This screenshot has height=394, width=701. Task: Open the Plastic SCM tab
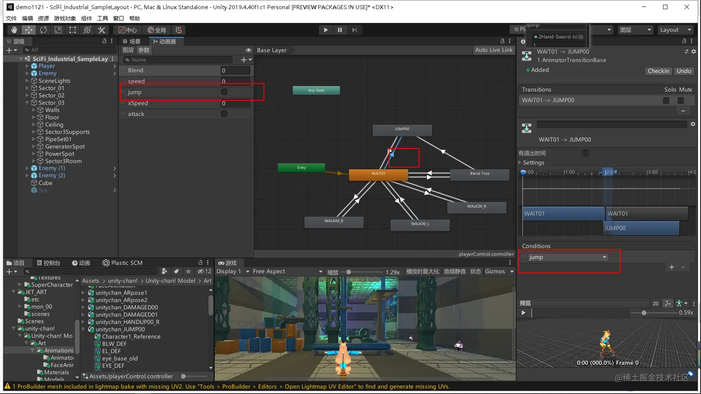122,263
